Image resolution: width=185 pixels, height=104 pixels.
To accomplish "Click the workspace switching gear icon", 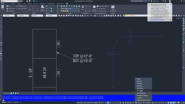I will click(136, 103).
